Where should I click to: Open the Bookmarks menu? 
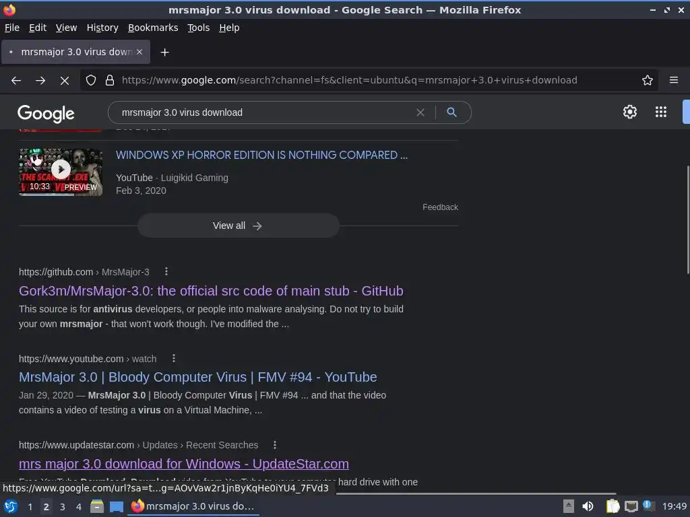[153, 28]
